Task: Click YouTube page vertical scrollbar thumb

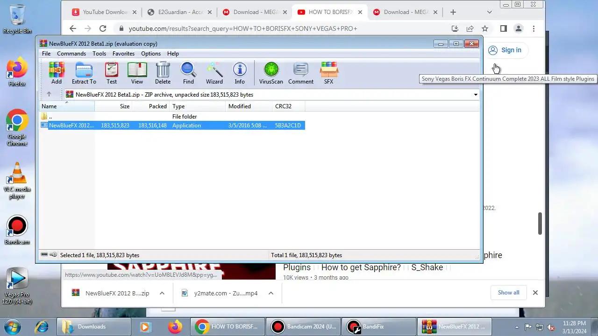Action: [540, 224]
